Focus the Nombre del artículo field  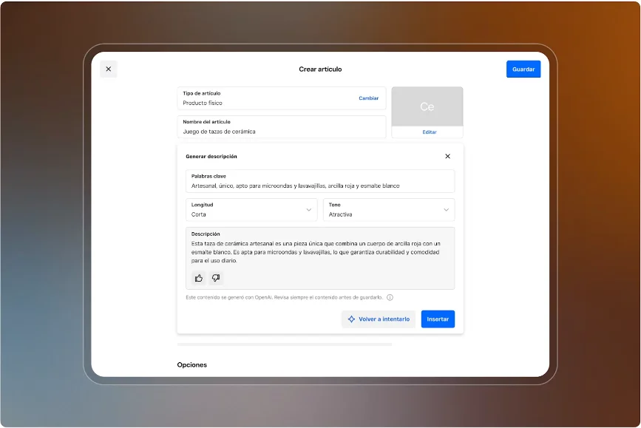pos(282,126)
